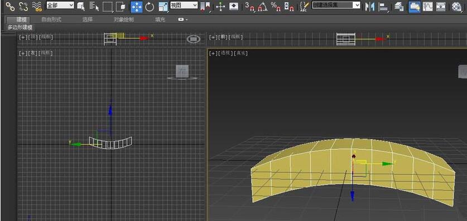Click the ViewCube ring in the top viewport

tap(194, 39)
